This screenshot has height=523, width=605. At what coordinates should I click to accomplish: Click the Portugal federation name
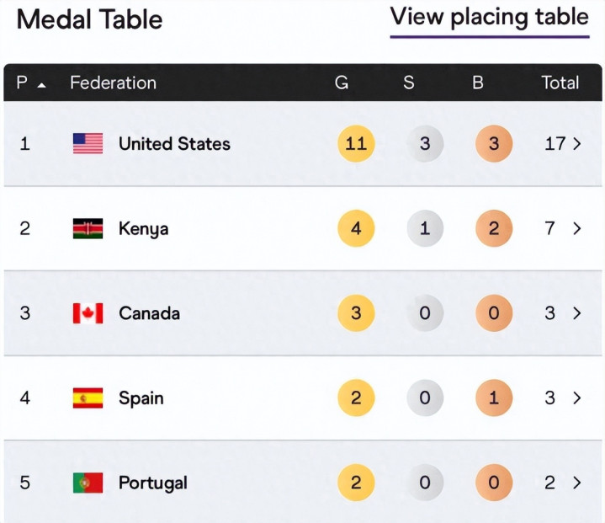point(152,483)
